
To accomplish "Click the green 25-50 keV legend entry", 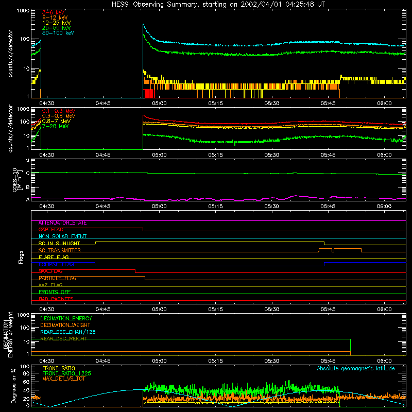I will point(57,28).
